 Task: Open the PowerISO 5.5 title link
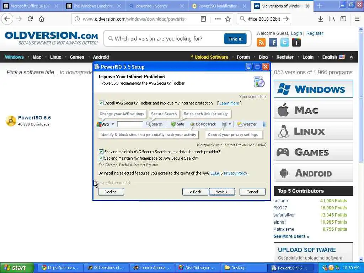point(34,118)
